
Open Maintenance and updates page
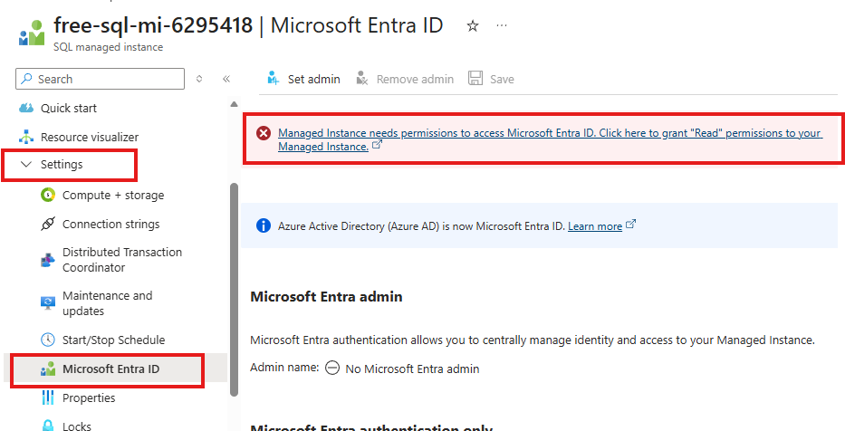click(107, 303)
